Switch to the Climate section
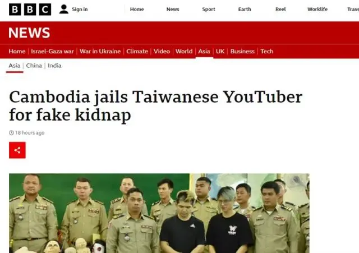This screenshot has width=359, height=253. click(137, 51)
